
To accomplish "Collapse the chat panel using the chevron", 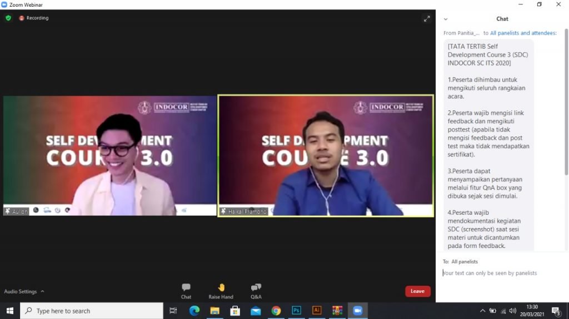I will 446,19.
